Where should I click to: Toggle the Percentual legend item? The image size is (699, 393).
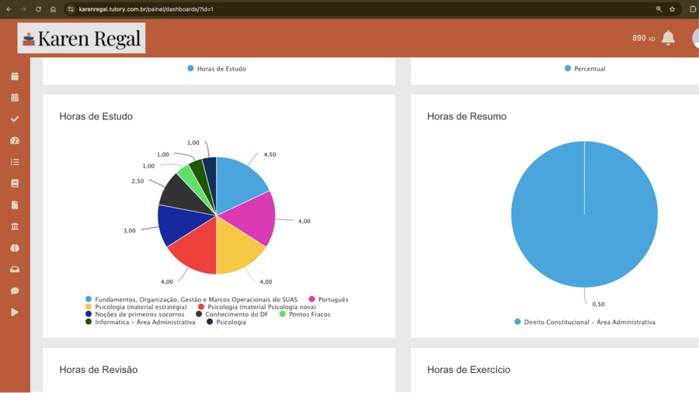[585, 68]
